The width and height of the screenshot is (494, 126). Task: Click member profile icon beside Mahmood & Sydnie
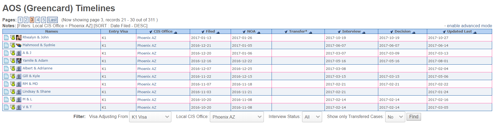[x=13, y=45]
